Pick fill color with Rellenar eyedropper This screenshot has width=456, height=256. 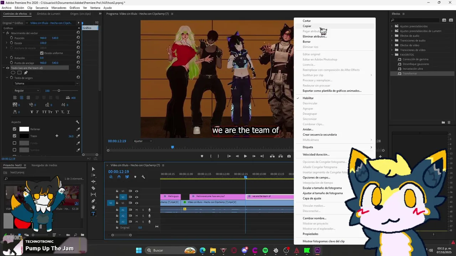pyautogui.click(x=78, y=129)
